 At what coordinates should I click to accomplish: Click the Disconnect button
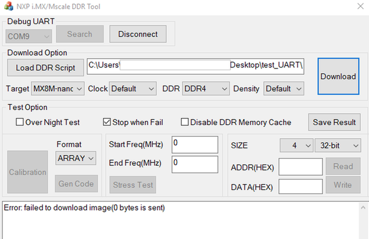point(138,34)
